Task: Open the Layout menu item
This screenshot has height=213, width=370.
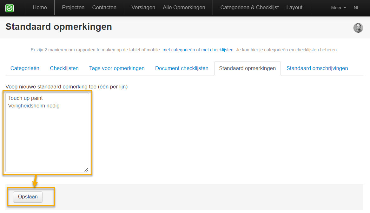Action: click(x=294, y=8)
